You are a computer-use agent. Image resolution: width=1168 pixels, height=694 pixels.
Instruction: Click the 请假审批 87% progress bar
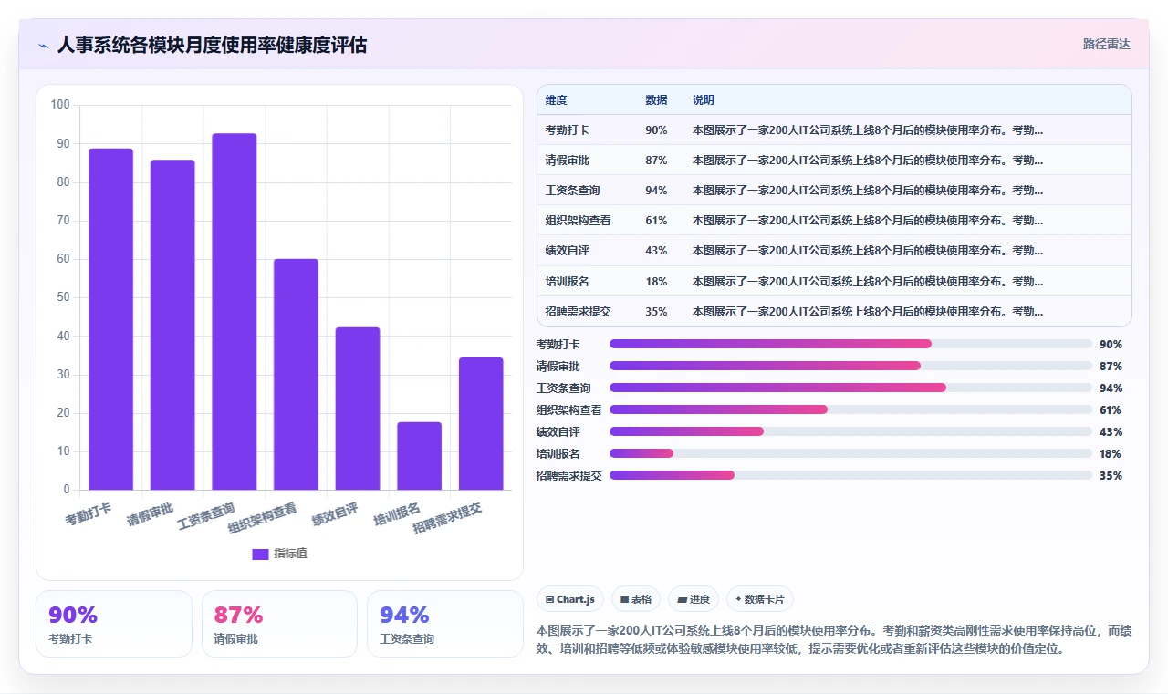850,366
